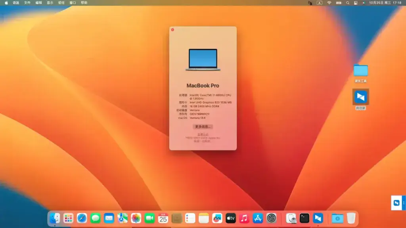The height and width of the screenshot is (228, 406).
Task: Open the App Store in Dock
Action: click(258, 218)
